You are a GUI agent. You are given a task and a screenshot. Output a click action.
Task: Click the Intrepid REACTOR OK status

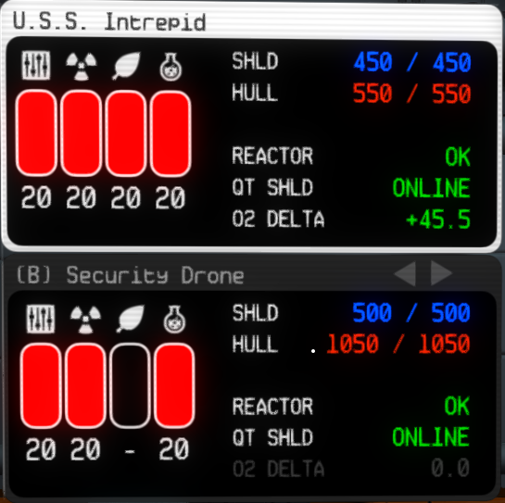[x=458, y=157]
